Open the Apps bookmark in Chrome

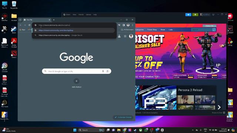click(x=23, y=30)
